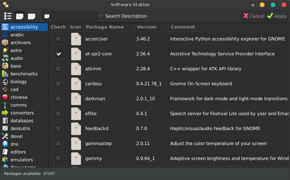Open the emulators category icon

point(5,160)
